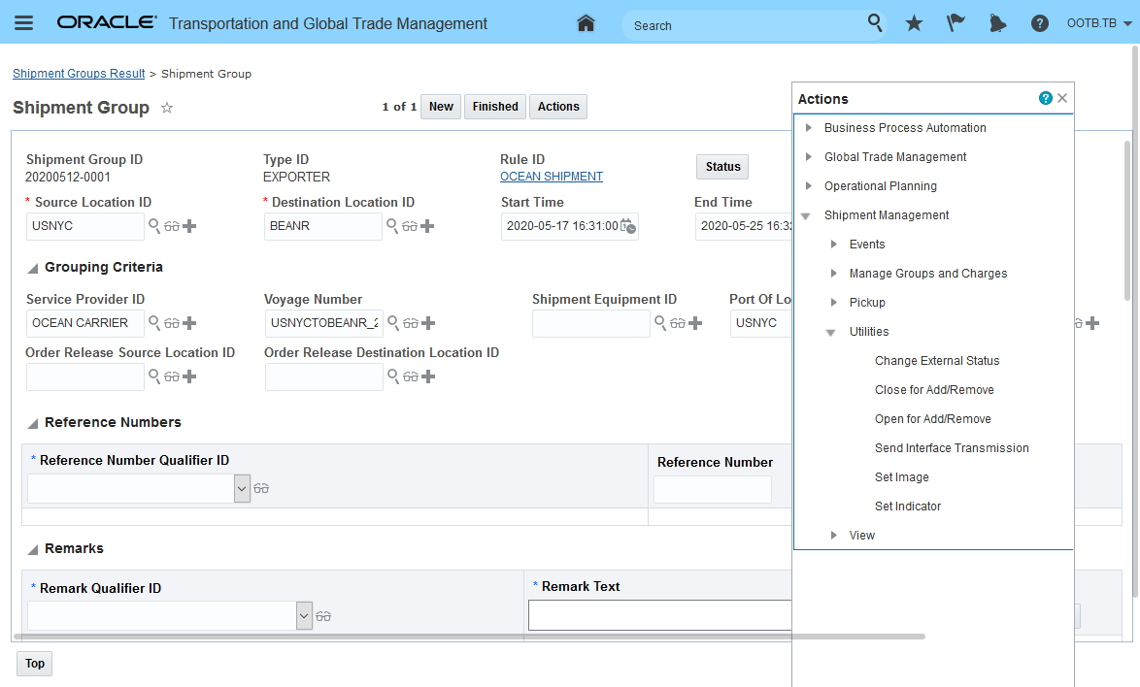Add new Service Provider ID plus

coord(189,323)
